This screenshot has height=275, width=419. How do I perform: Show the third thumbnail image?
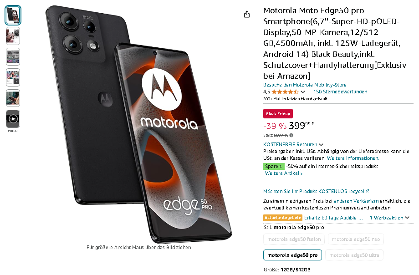click(x=13, y=56)
